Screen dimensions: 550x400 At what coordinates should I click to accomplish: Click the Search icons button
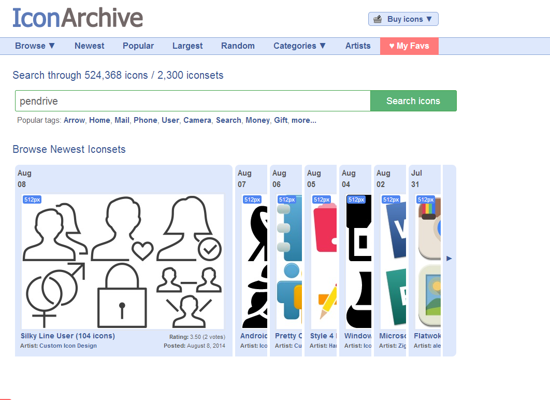pos(413,101)
